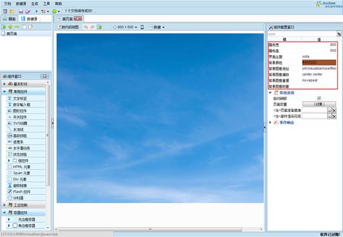Expand the 有边框容器 item
Viewport: 343px width, 237px height.
[9, 225]
